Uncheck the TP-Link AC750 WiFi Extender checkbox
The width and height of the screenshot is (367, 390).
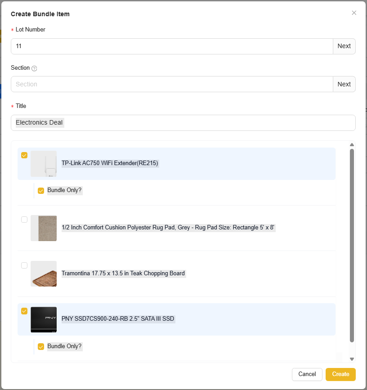pos(24,155)
